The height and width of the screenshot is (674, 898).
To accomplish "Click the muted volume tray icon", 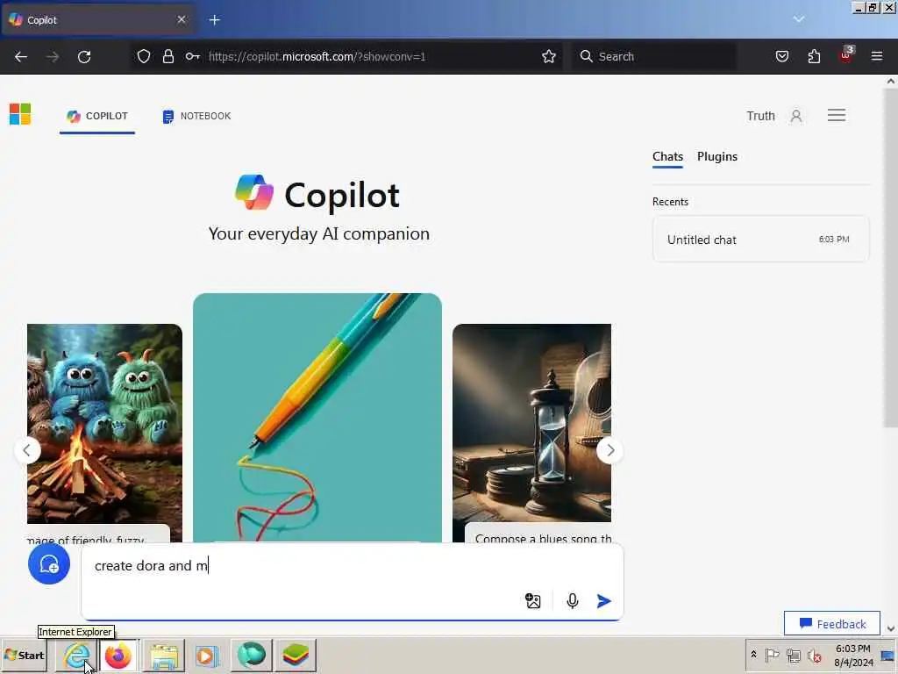I will click(x=814, y=655).
